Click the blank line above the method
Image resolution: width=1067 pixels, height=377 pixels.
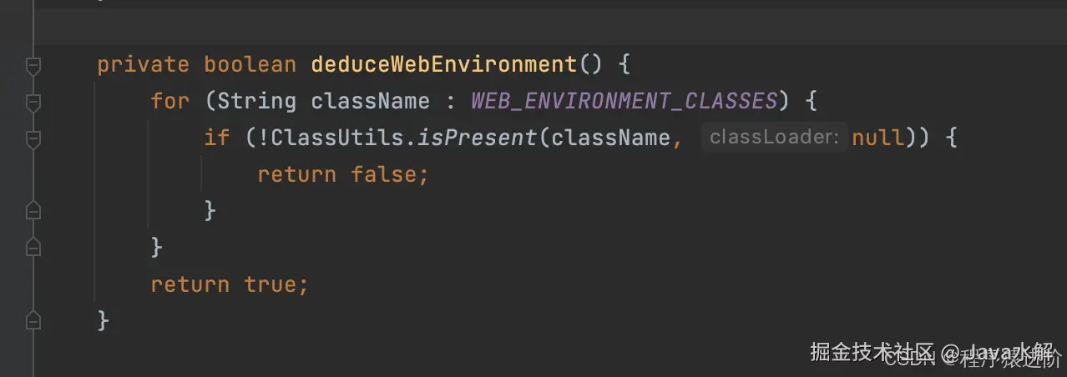pos(501,30)
